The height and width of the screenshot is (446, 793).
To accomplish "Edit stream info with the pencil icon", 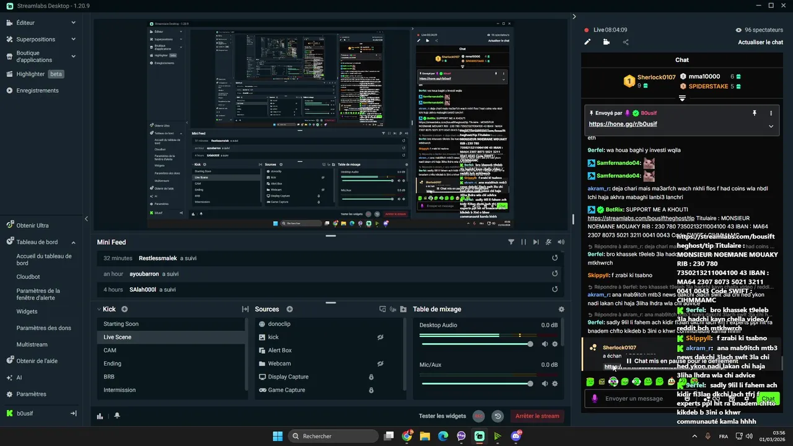I will tap(587, 42).
